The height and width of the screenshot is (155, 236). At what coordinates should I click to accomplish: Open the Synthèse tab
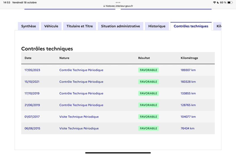pos(29,26)
